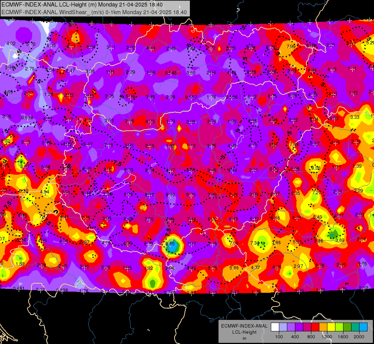The height and width of the screenshot is (344, 374).
Task: Click the 100 label under the legend
Action: click(x=279, y=337)
